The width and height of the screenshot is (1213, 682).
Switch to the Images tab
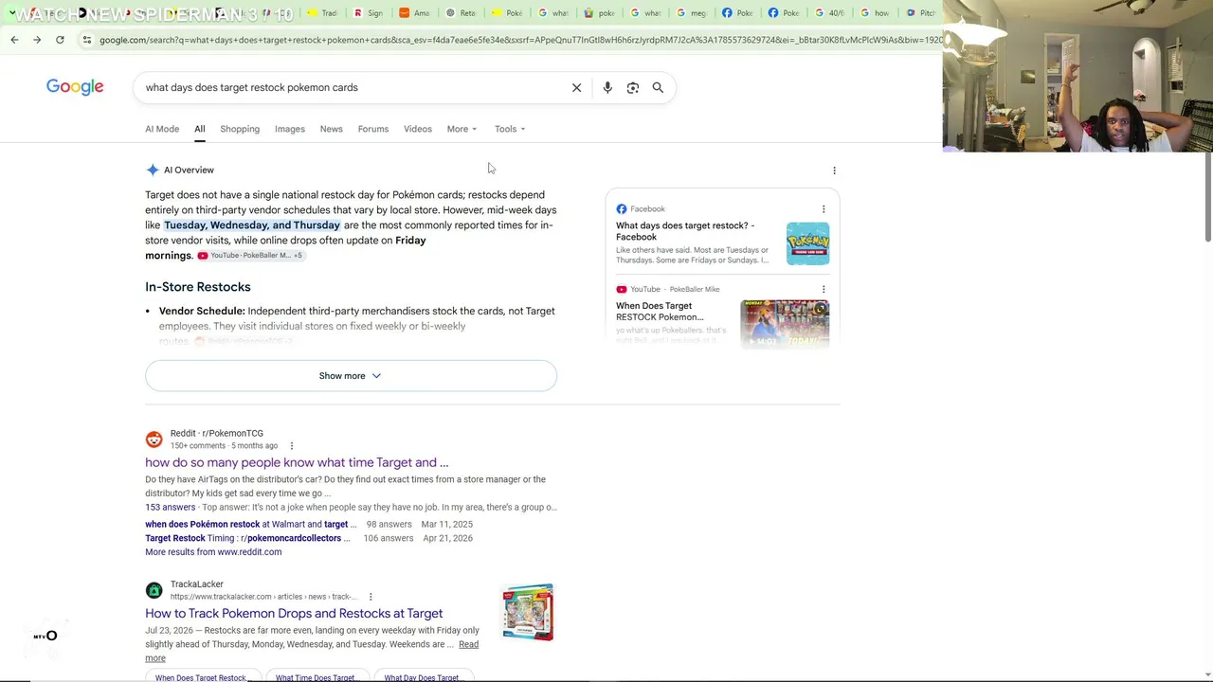pyautogui.click(x=290, y=129)
